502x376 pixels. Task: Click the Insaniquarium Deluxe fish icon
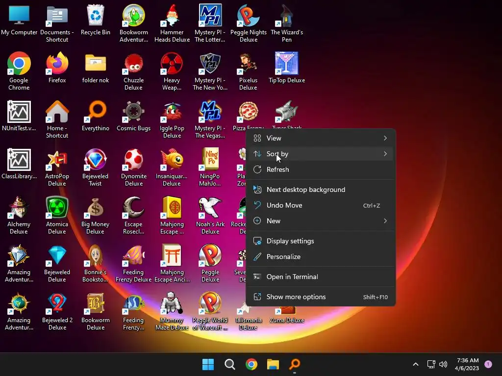point(172,167)
